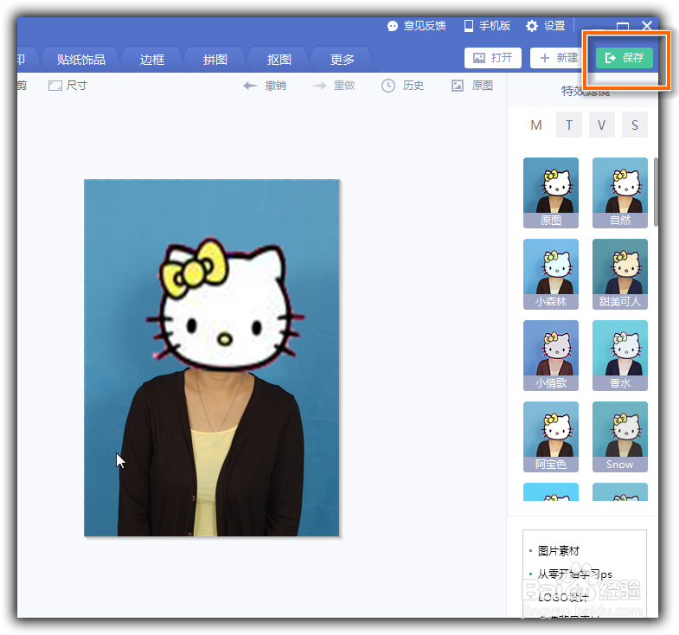Image resolution: width=679 pixels, height=635 pixels.
Task: Open the 从零开始学习ps link
Action: [x=574, y=574]
